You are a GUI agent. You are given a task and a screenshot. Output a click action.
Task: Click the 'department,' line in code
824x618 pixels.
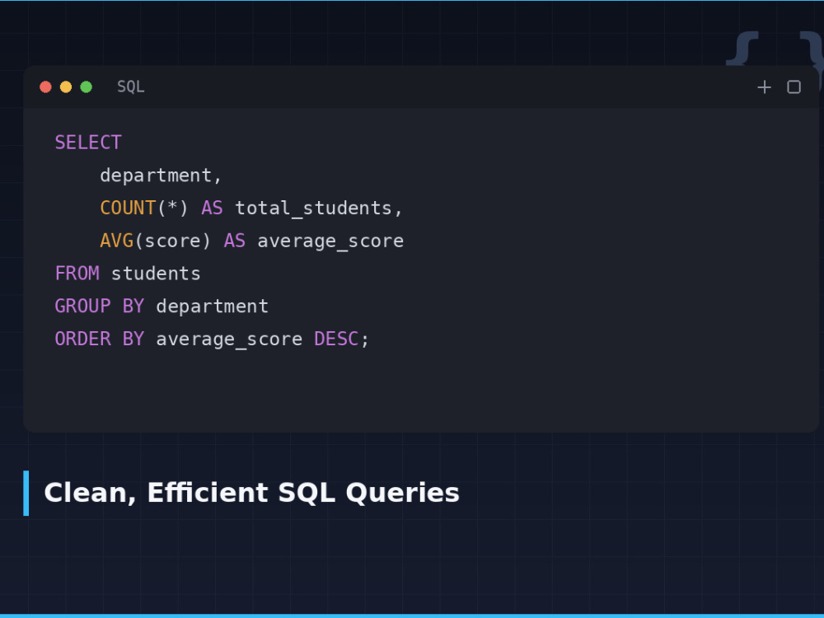tap(161, 176)
